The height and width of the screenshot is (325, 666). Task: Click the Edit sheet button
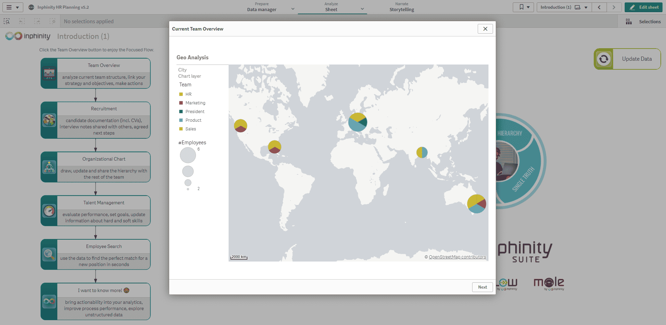[643, 7]
